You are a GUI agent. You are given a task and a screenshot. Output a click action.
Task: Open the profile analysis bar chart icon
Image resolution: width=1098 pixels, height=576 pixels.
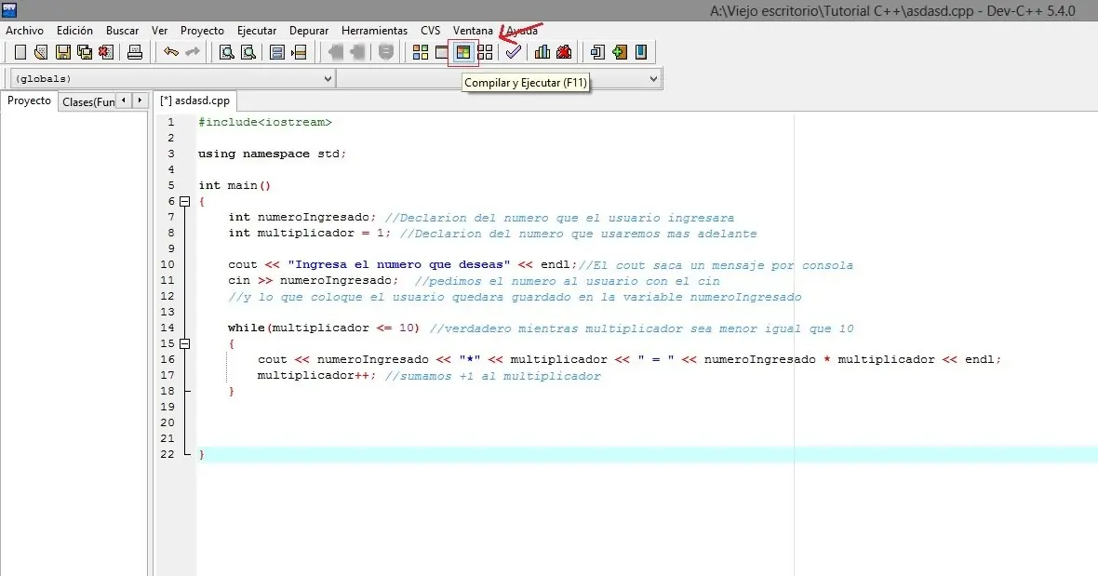coord(542,52)
